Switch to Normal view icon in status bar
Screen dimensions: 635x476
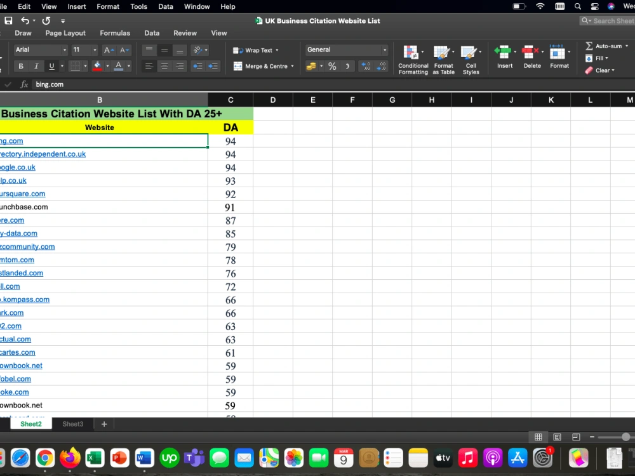pos(538,437)
